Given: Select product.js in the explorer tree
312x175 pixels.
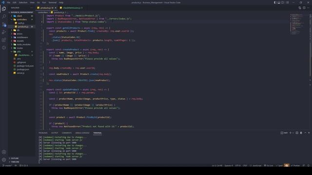Looking at the screenshot, I should click(21, 27).
